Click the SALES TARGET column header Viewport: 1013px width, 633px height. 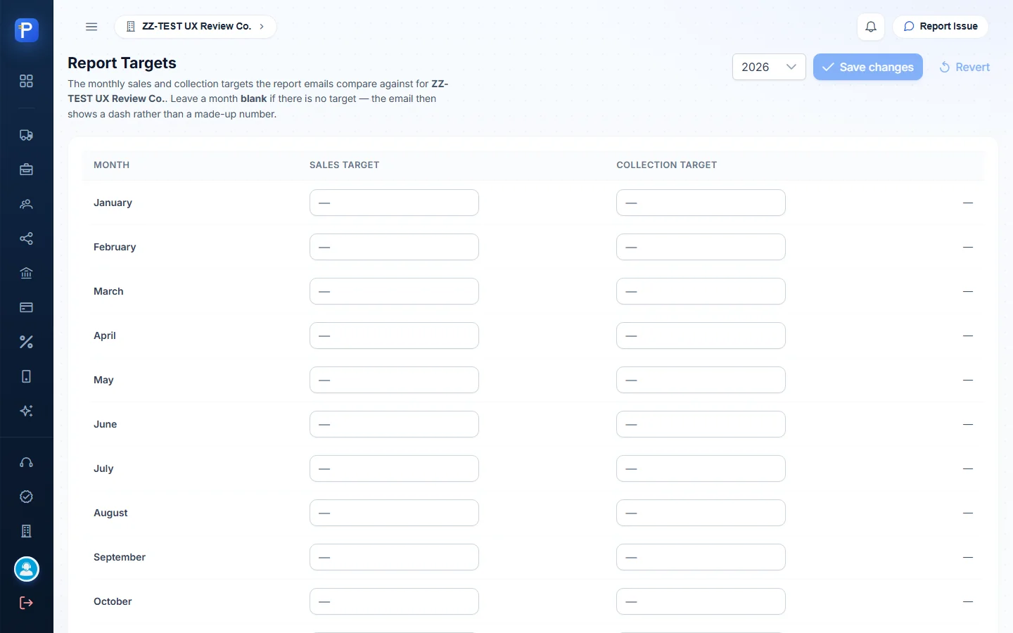[344, 165]
